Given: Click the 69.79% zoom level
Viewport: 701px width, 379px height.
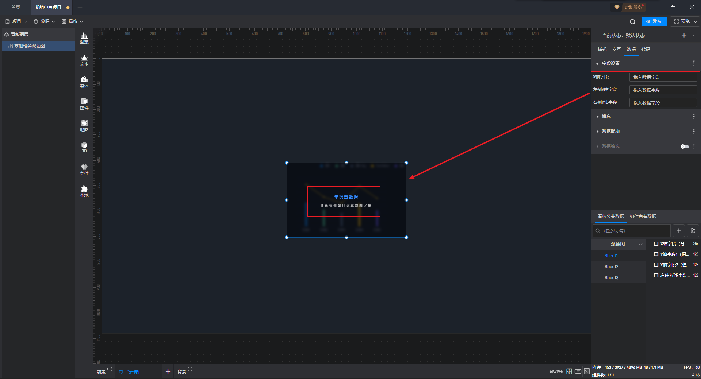Looking at the screenshot, I should coord(556,371).
